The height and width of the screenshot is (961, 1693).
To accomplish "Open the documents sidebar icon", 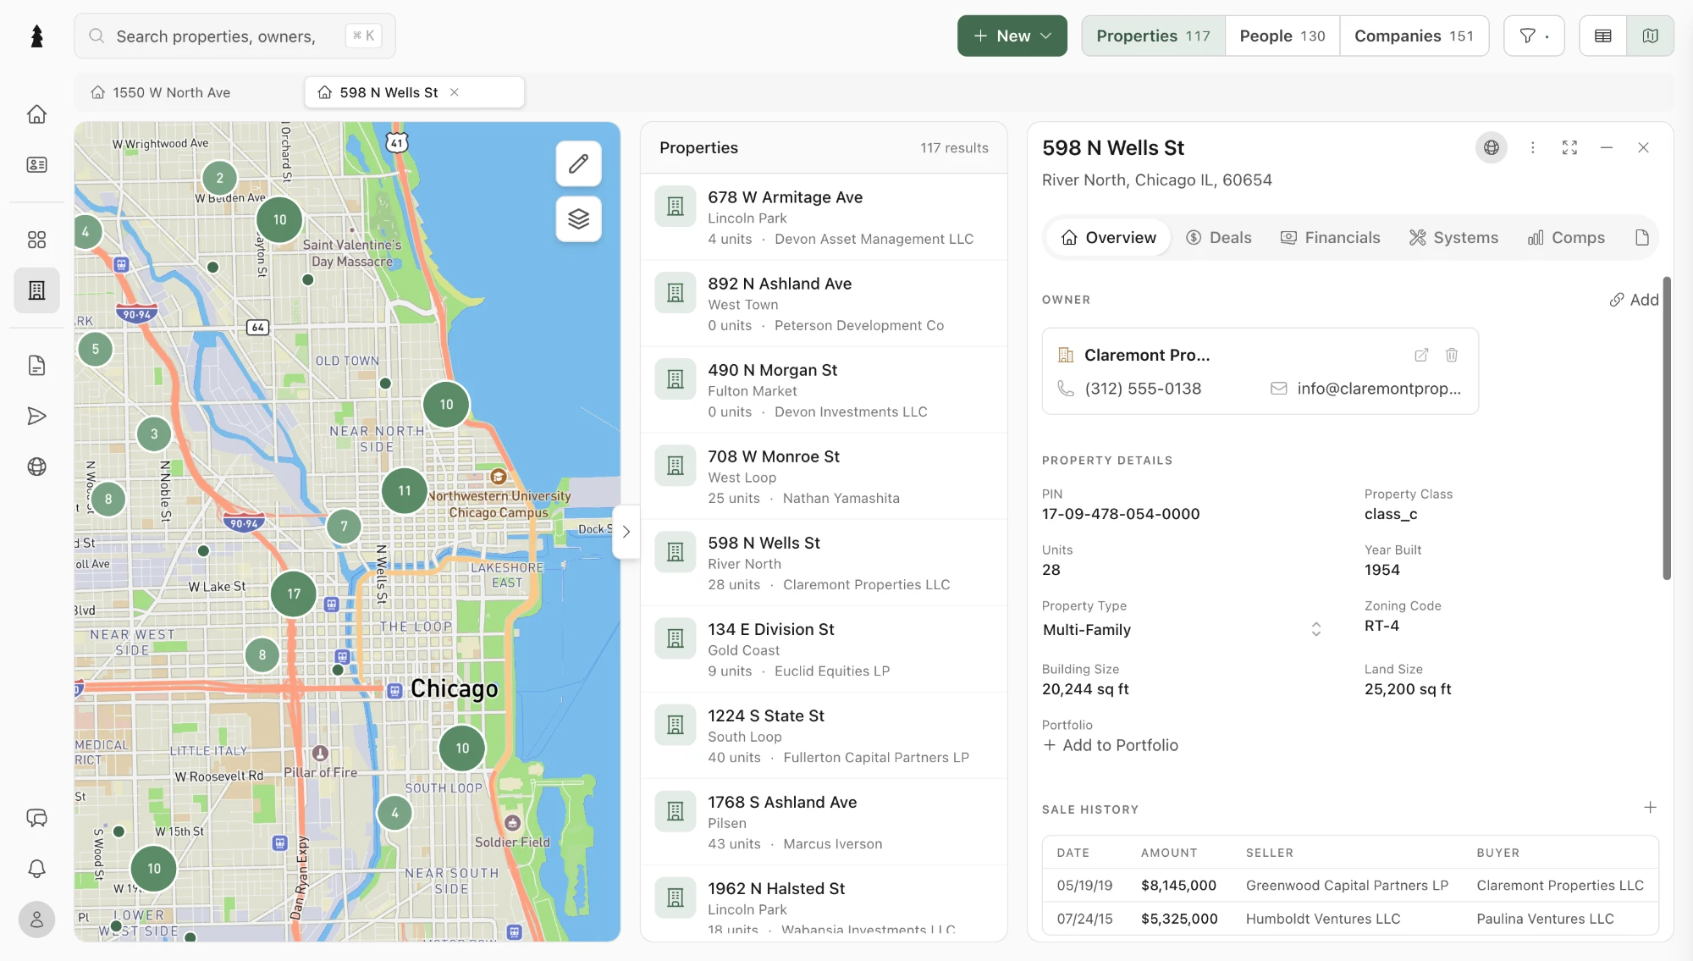I will (x=36, y=365).
